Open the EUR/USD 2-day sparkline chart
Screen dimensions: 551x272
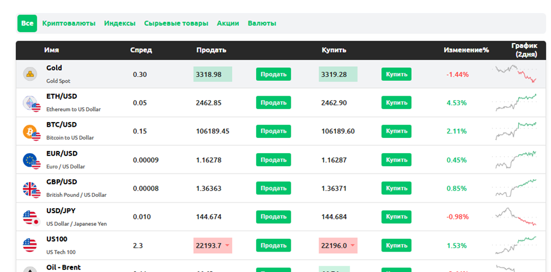pos(515,159)
